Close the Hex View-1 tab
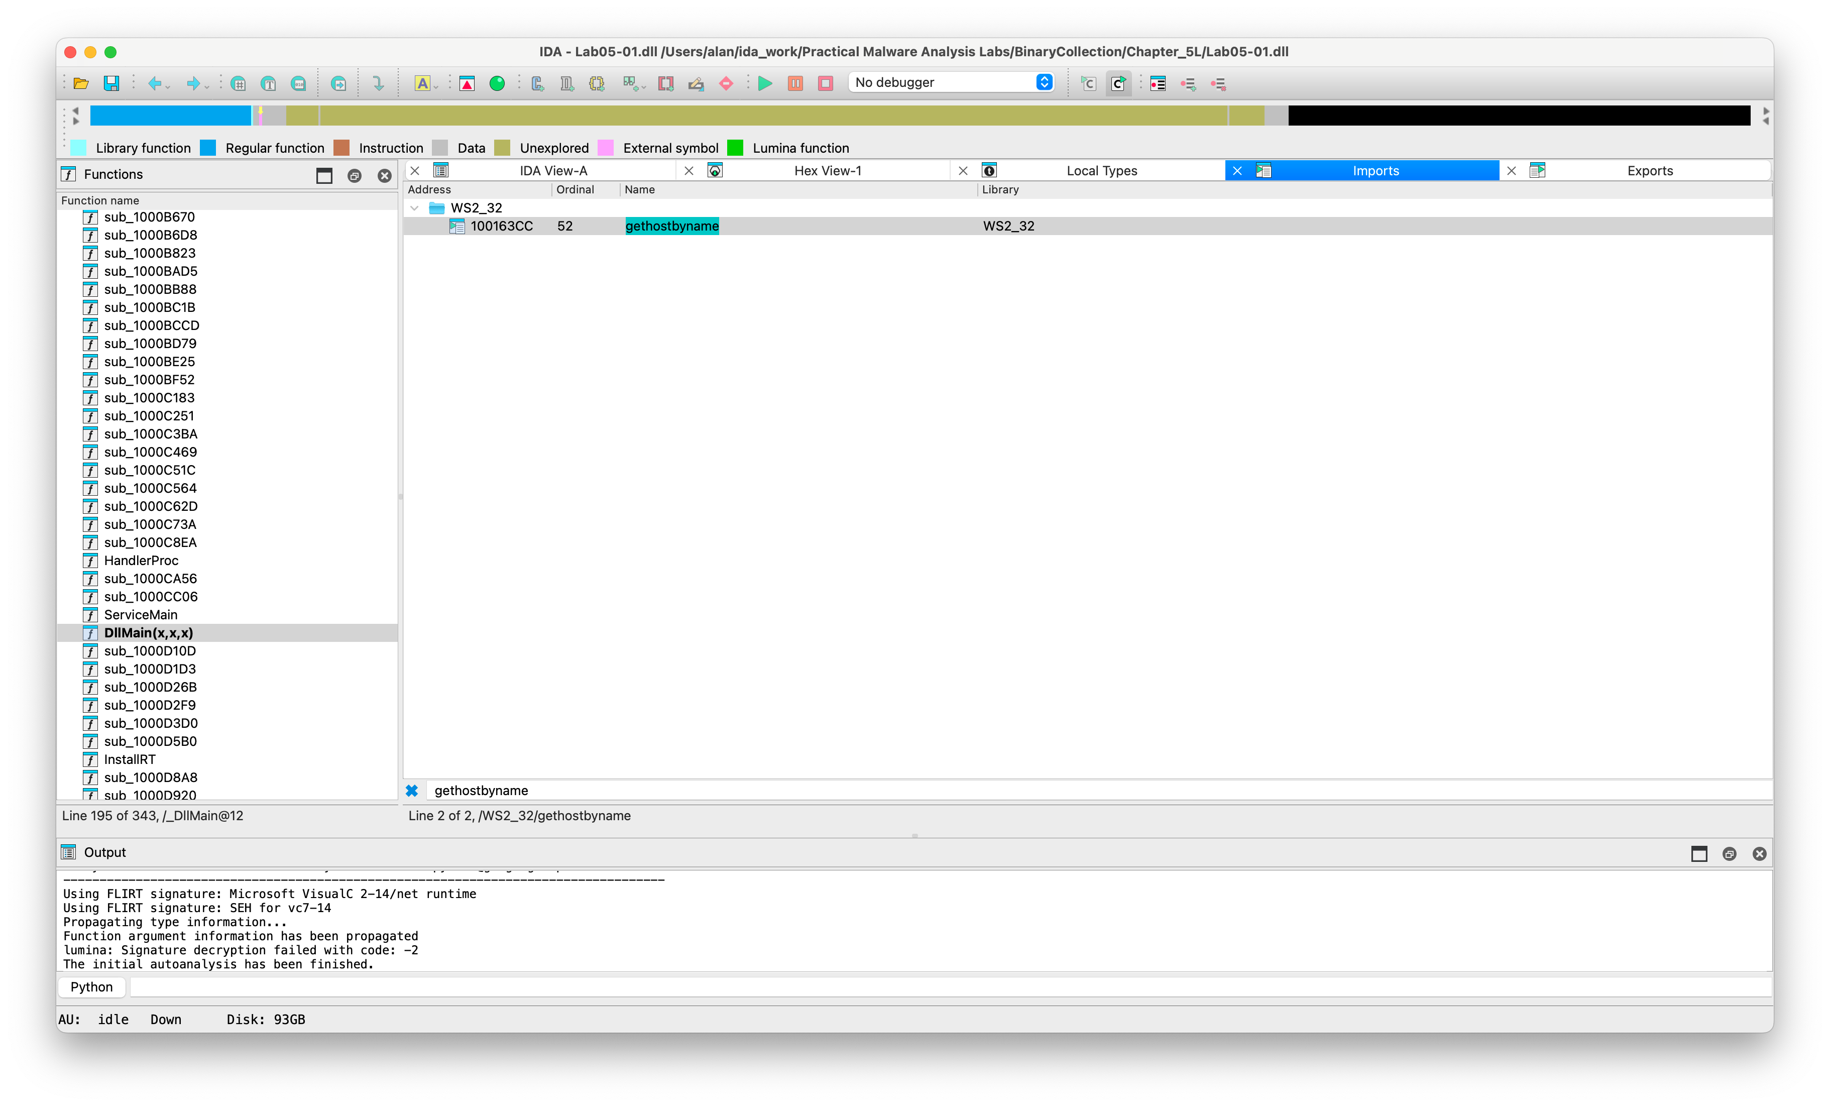 point(689,171)
